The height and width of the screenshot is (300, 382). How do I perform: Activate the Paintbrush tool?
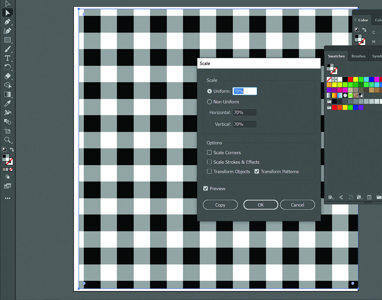point(7,49)
